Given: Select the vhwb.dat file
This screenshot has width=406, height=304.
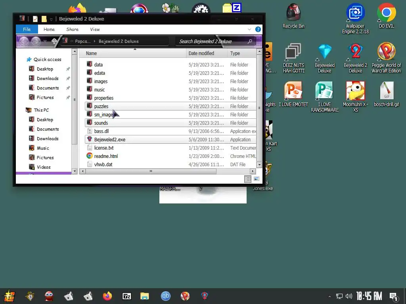Looking at the screenshot, I should (103, 164).
